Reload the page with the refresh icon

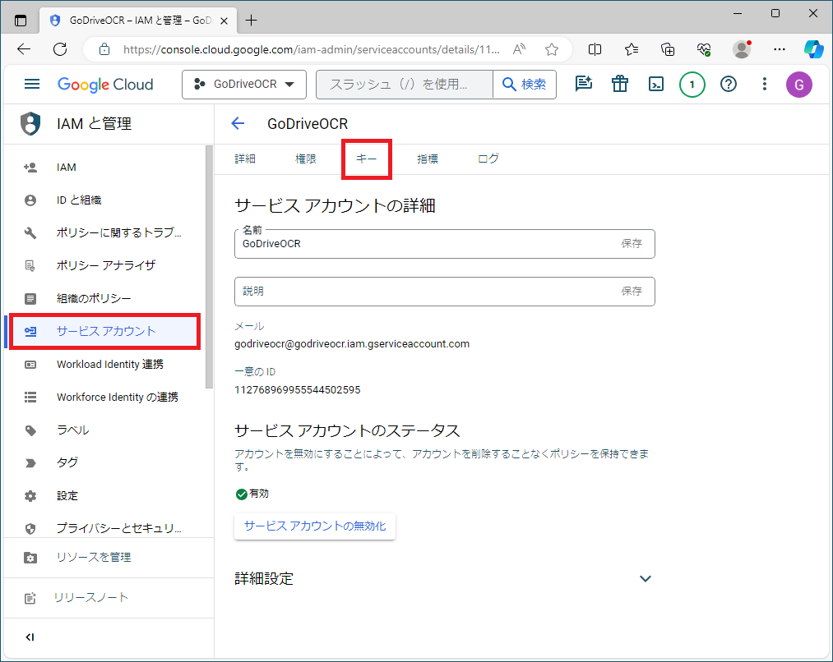coord(60,49)
